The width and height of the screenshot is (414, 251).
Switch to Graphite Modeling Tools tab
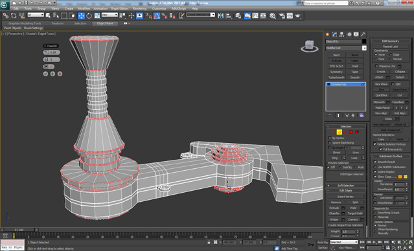tap(25, 23)
